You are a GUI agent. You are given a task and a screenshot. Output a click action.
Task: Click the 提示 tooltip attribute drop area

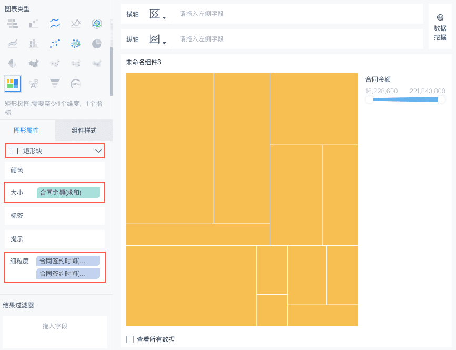(x=55, y=239)
